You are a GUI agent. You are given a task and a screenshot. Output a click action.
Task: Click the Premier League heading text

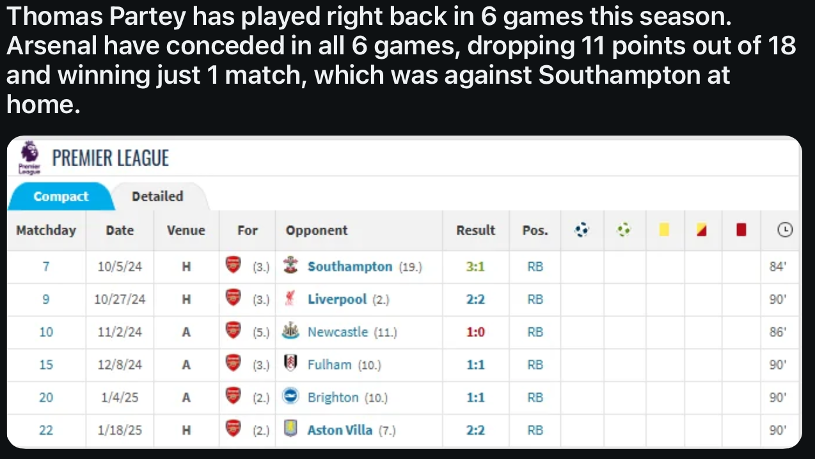point(110,158)
